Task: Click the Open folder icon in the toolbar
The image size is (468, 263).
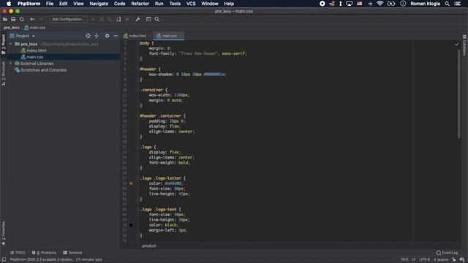Action: pyautogui.click(x=5, y=19)
